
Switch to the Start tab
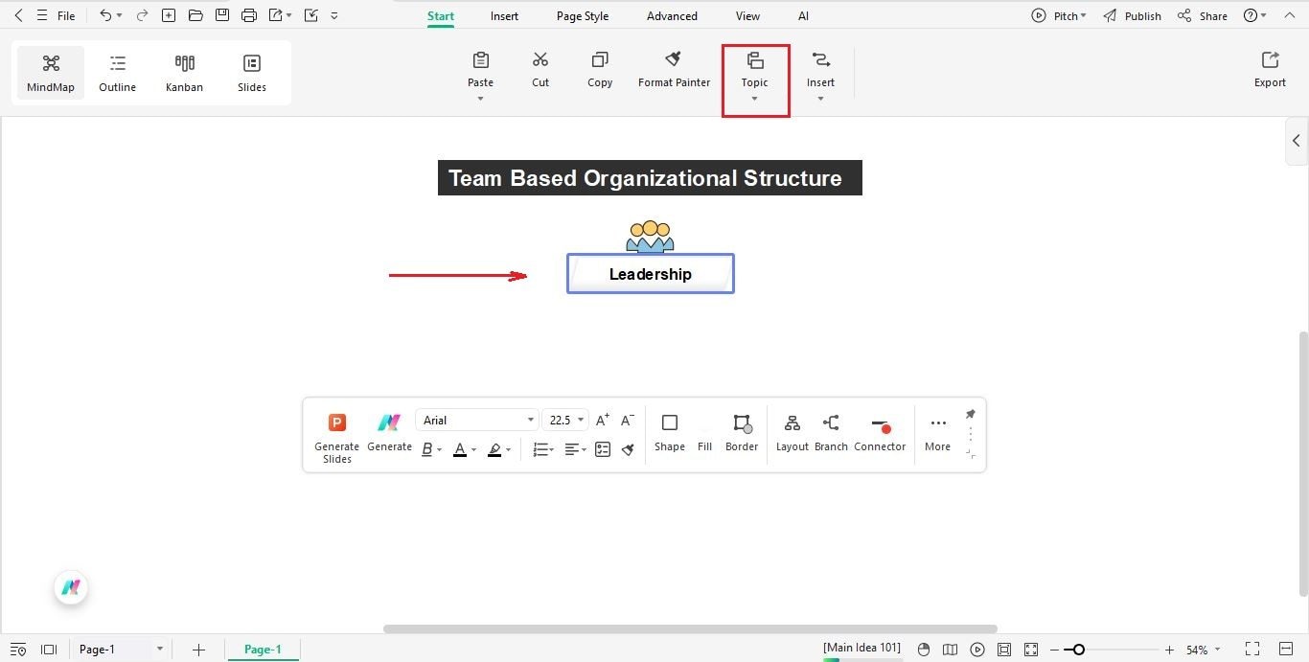click(441, 16)
